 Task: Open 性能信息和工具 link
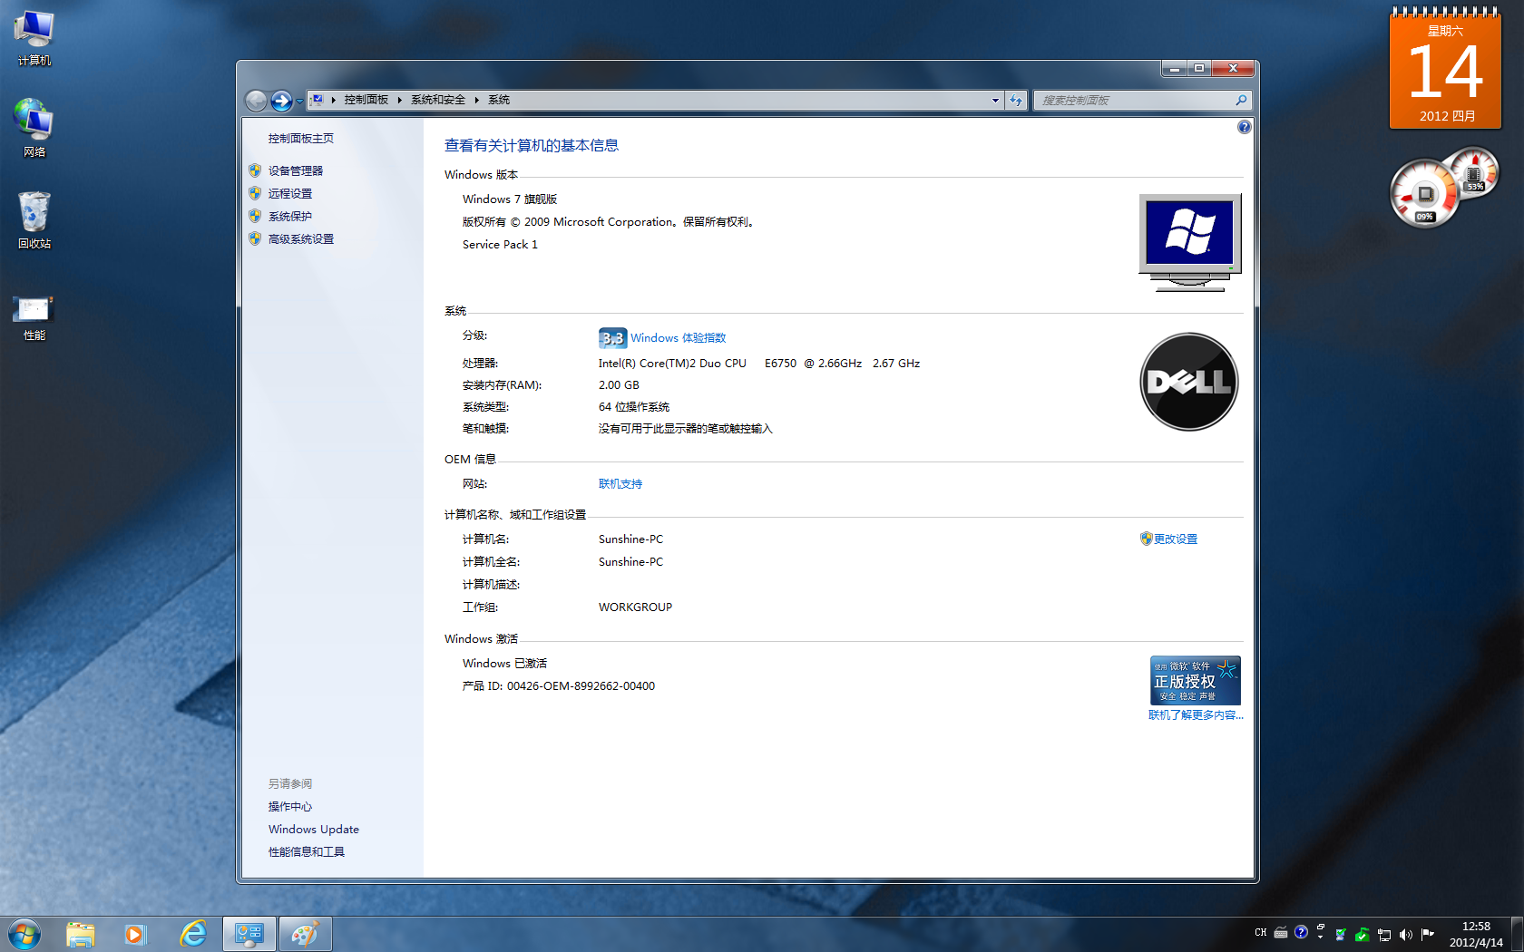tap(306, 851)
